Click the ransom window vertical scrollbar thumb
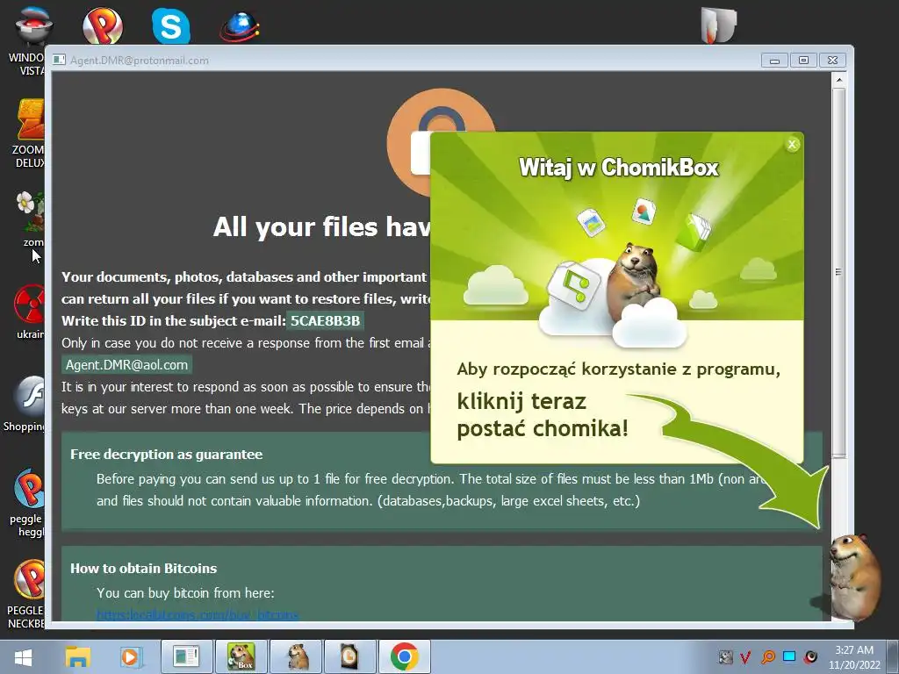The image size is (899, 674). [x=838, y=272]
